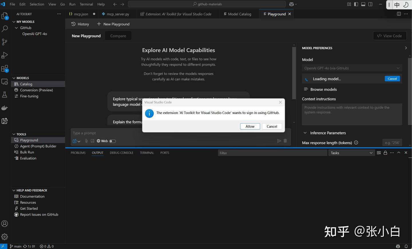Collapse the GitHub models tree node

(x=17, y=28)
